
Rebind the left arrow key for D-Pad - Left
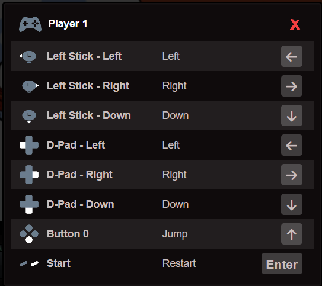tap(292, 145)
